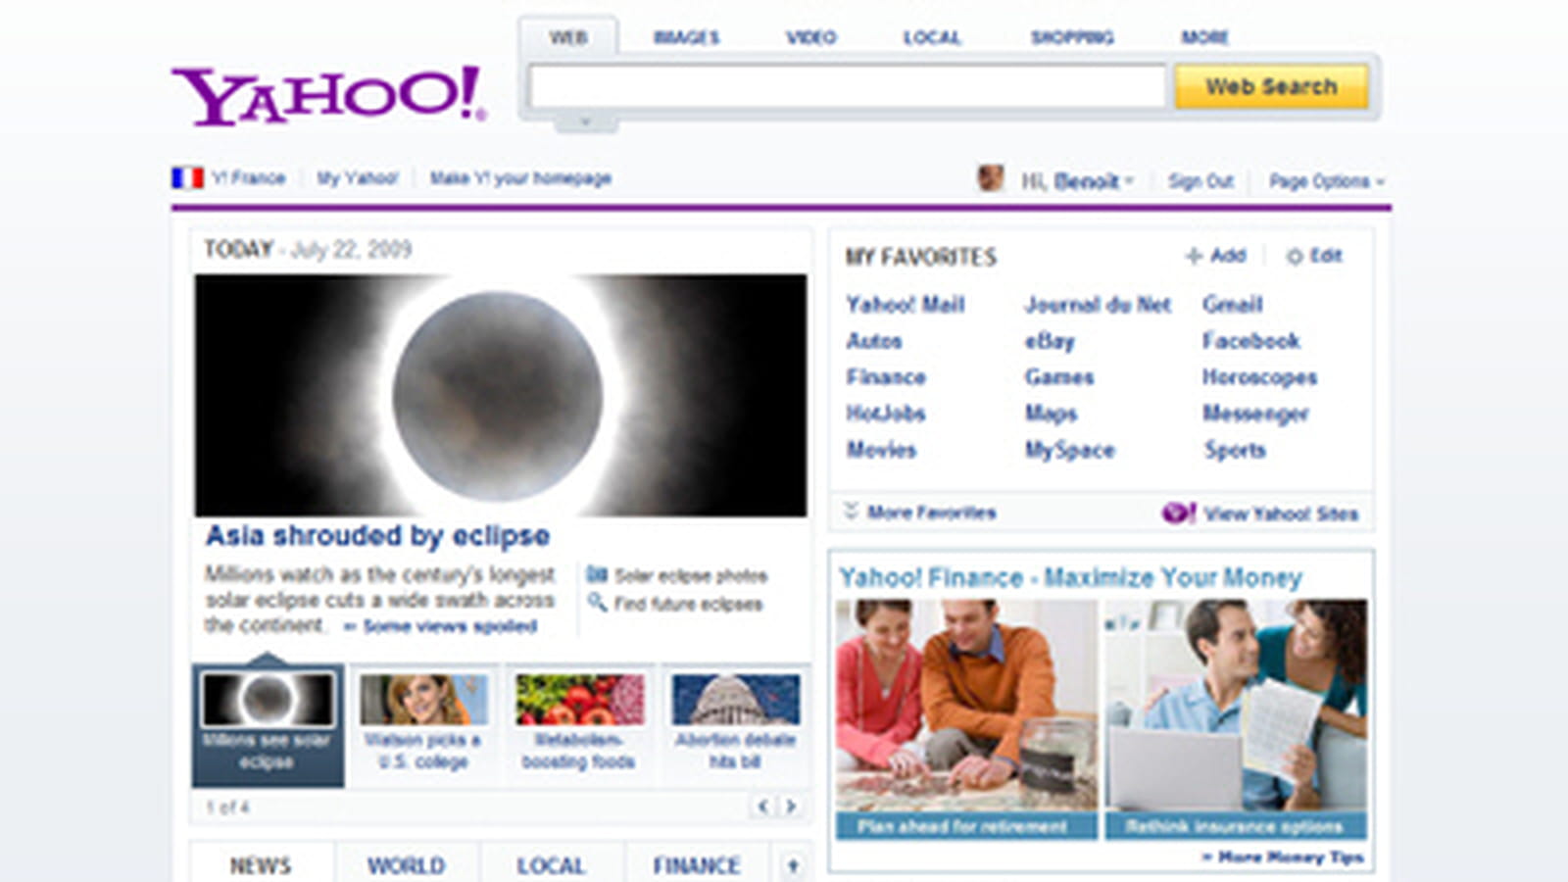Click the Solar eclipse photos icon

click(x=596, y=574)
